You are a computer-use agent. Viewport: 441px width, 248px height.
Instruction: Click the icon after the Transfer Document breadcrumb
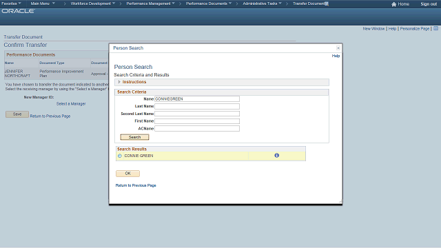click(327, 3)
